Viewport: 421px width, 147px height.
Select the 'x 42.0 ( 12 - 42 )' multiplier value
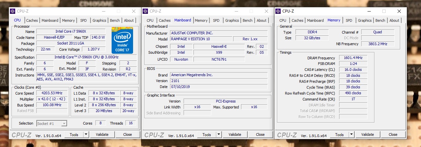52,99
